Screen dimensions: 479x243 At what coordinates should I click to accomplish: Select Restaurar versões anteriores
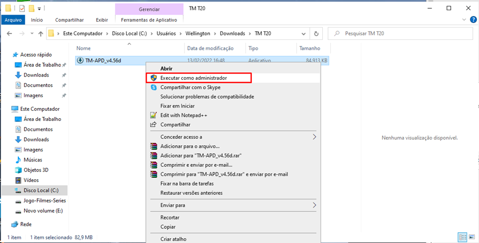pyautogui.click(x=234, y=193)
